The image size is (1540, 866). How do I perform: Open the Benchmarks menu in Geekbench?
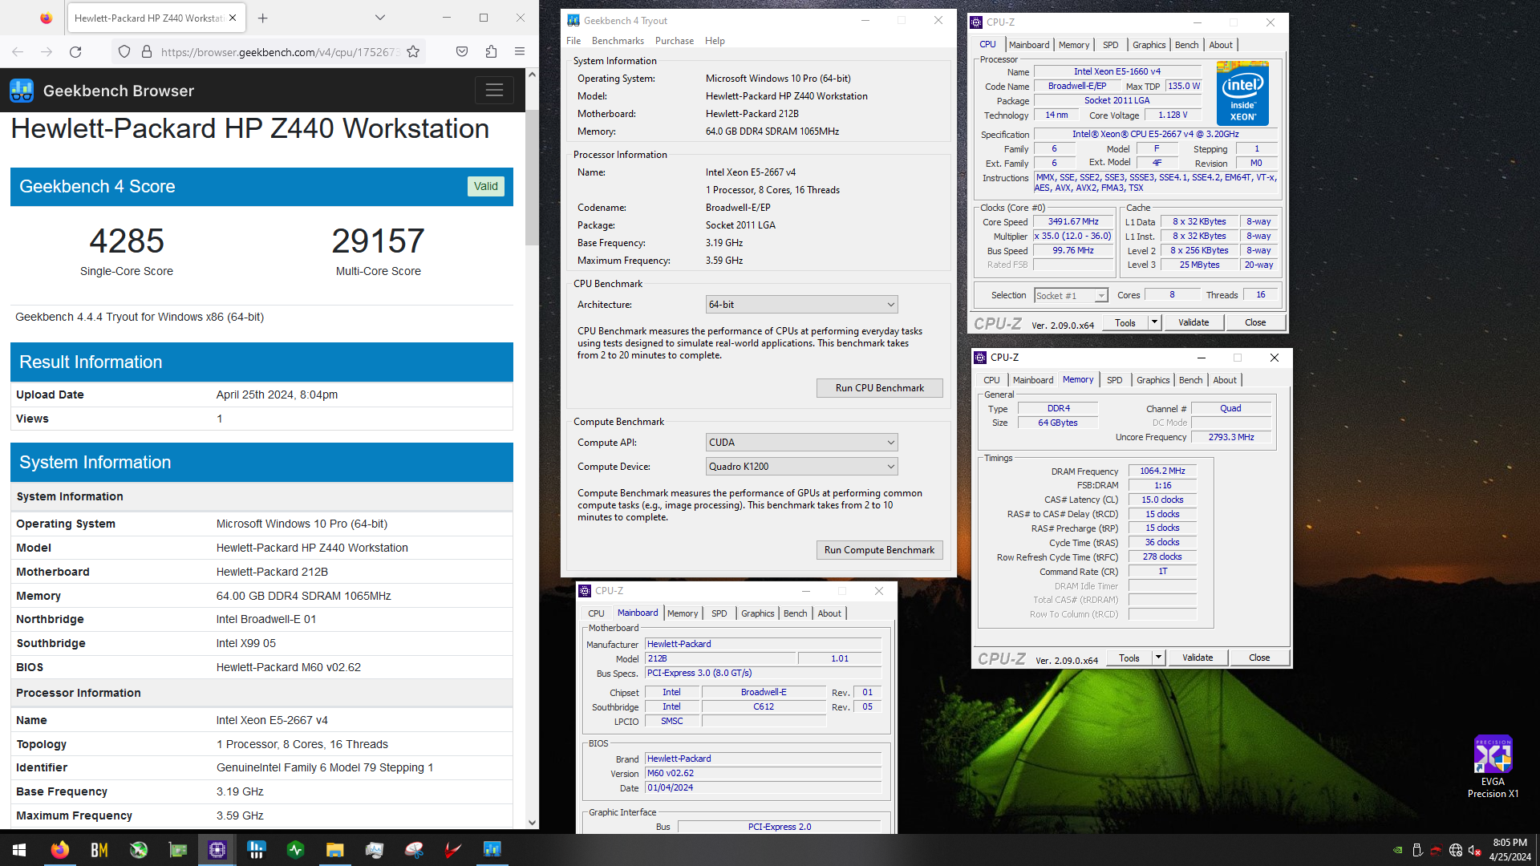(x=618, y=41)
